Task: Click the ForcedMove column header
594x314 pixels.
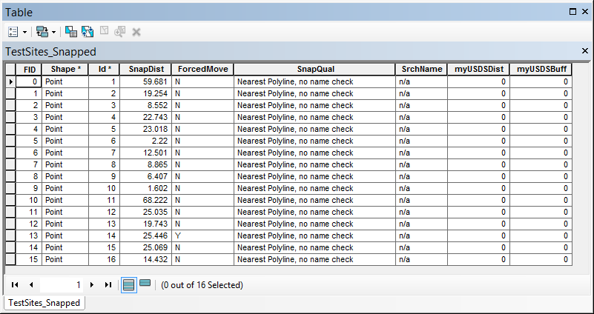Action: coord(202,69)
